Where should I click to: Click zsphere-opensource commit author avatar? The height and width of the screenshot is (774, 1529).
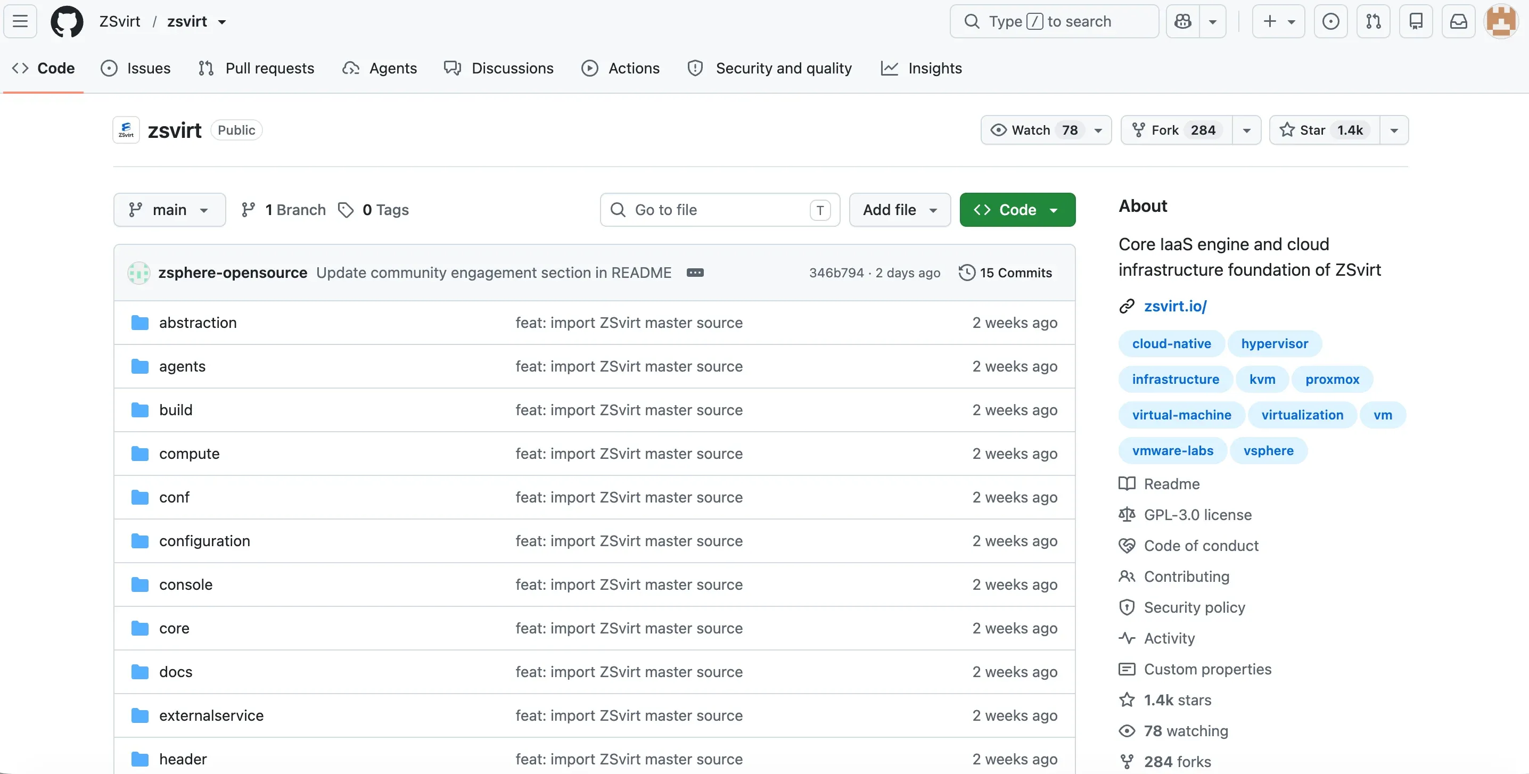[x=138, y=273]
